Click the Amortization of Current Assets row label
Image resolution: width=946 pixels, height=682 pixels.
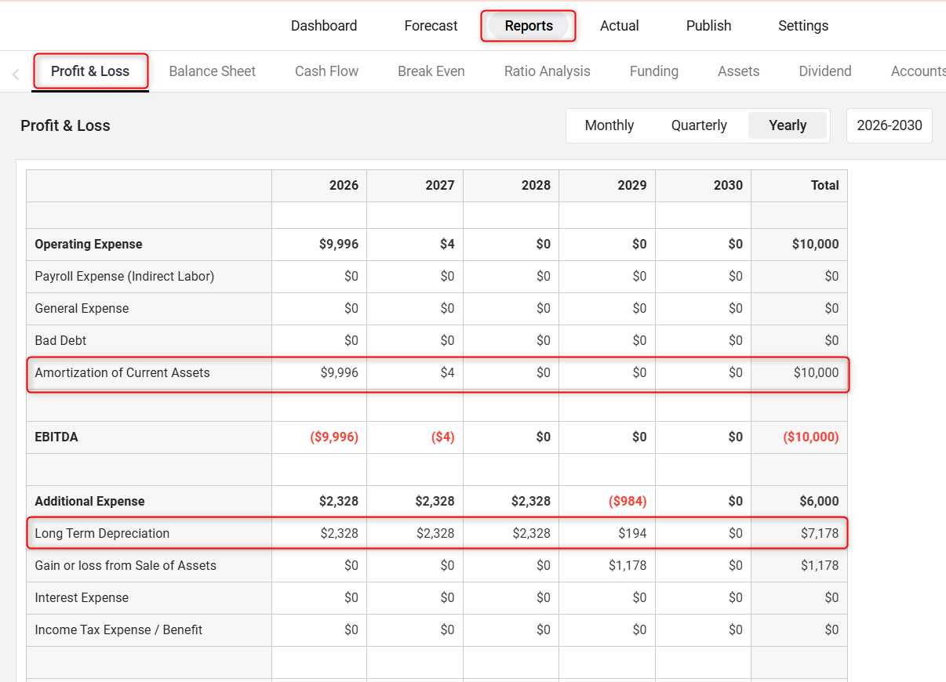(x=122, y=373)
